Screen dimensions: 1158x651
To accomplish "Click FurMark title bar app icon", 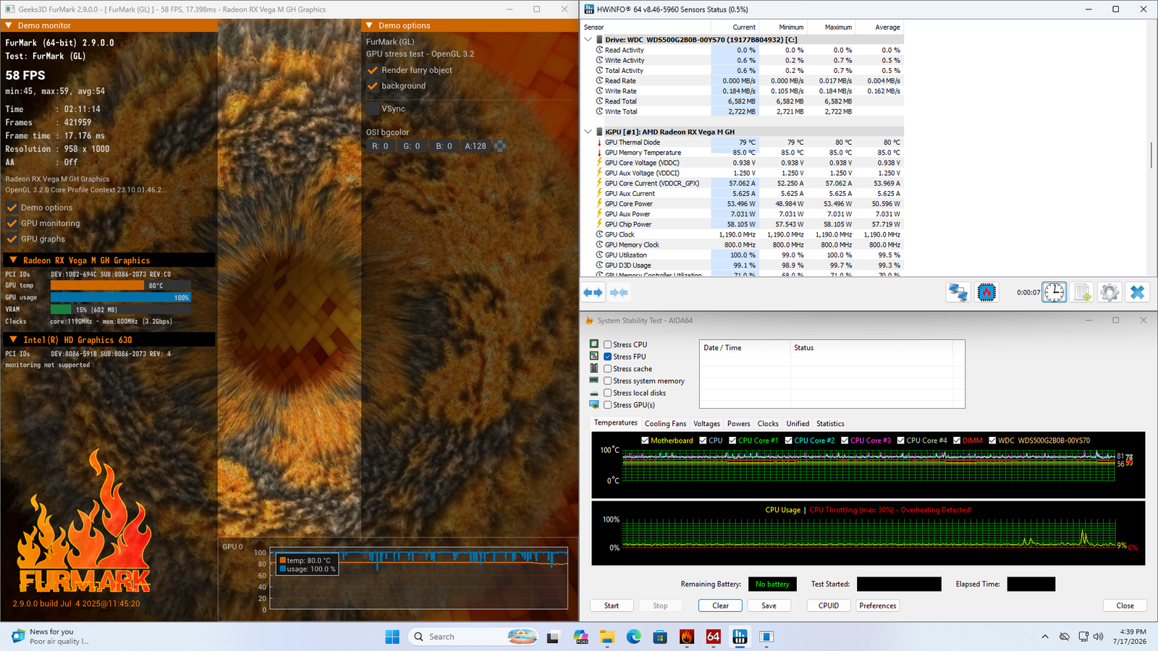I will tap(9, 9).
